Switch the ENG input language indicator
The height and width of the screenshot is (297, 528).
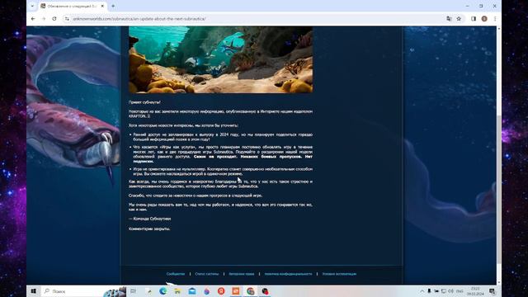click(460, 291)
